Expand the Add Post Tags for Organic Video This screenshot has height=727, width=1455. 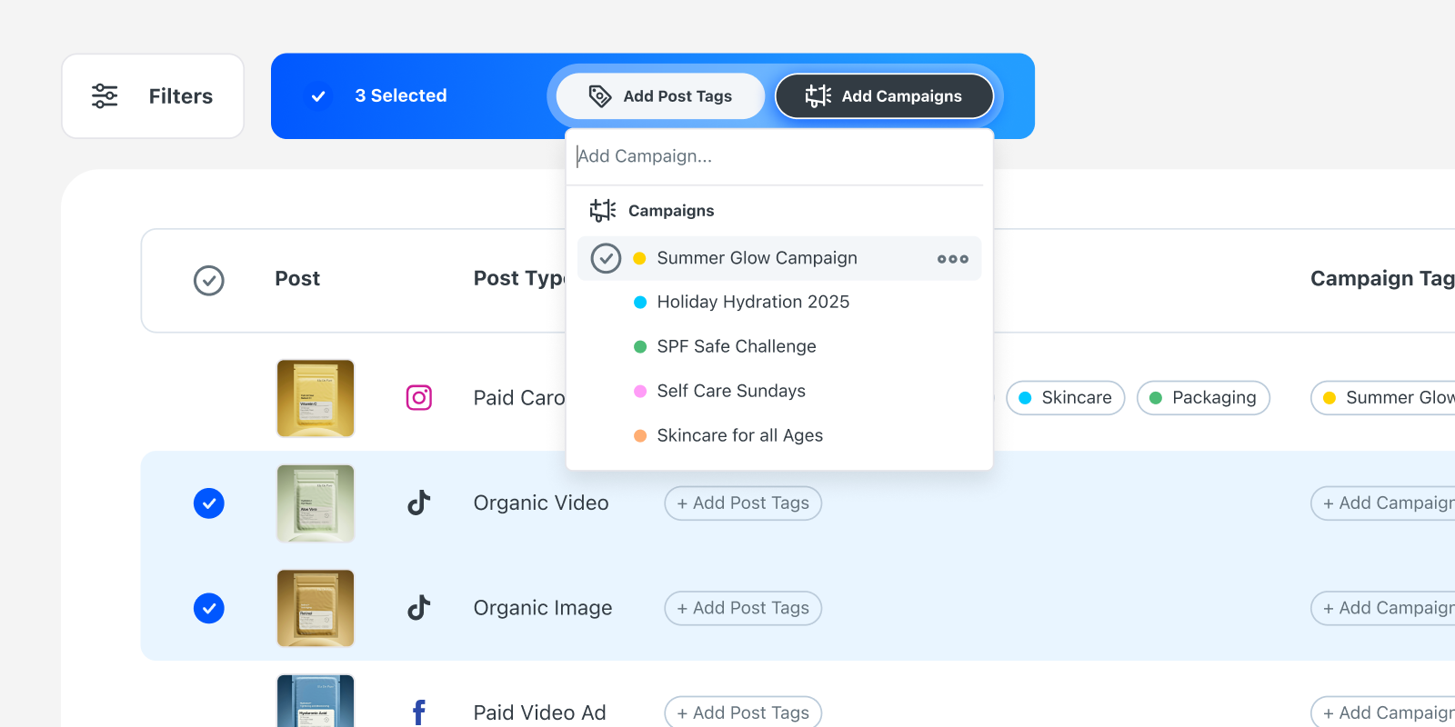pos(742,503)
